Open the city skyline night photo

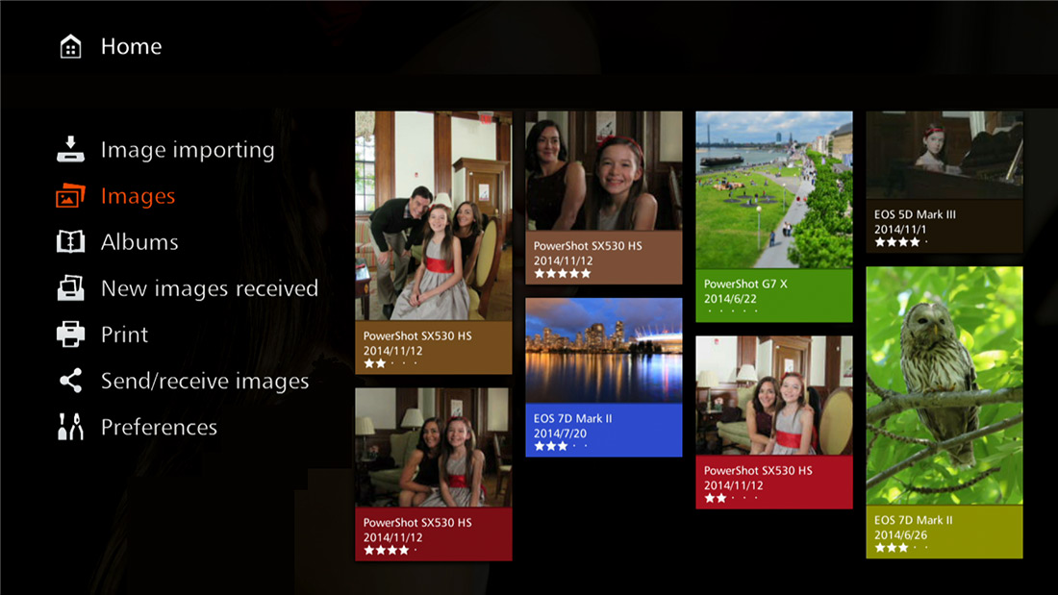click(603, 350)
